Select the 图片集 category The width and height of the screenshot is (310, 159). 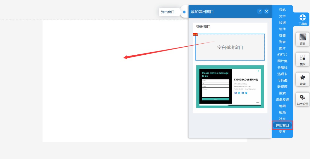tap(282, 61)
